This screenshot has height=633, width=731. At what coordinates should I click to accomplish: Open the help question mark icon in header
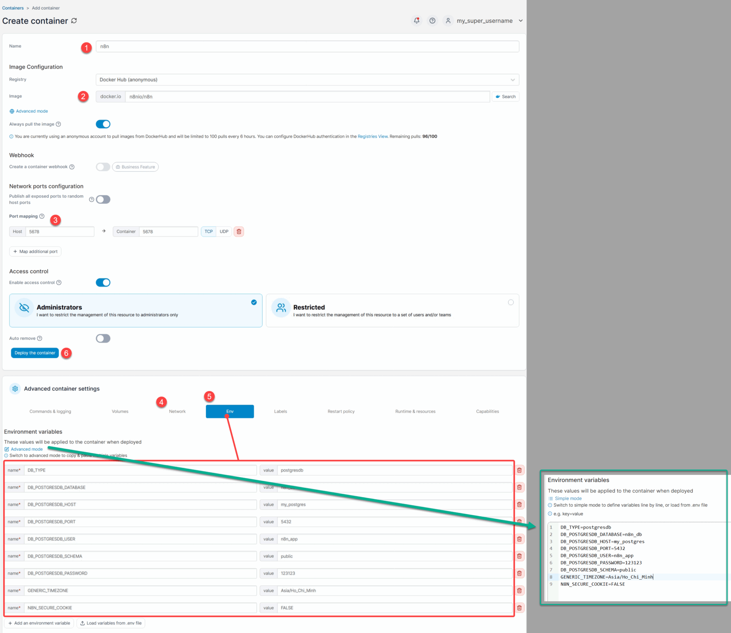433,21
